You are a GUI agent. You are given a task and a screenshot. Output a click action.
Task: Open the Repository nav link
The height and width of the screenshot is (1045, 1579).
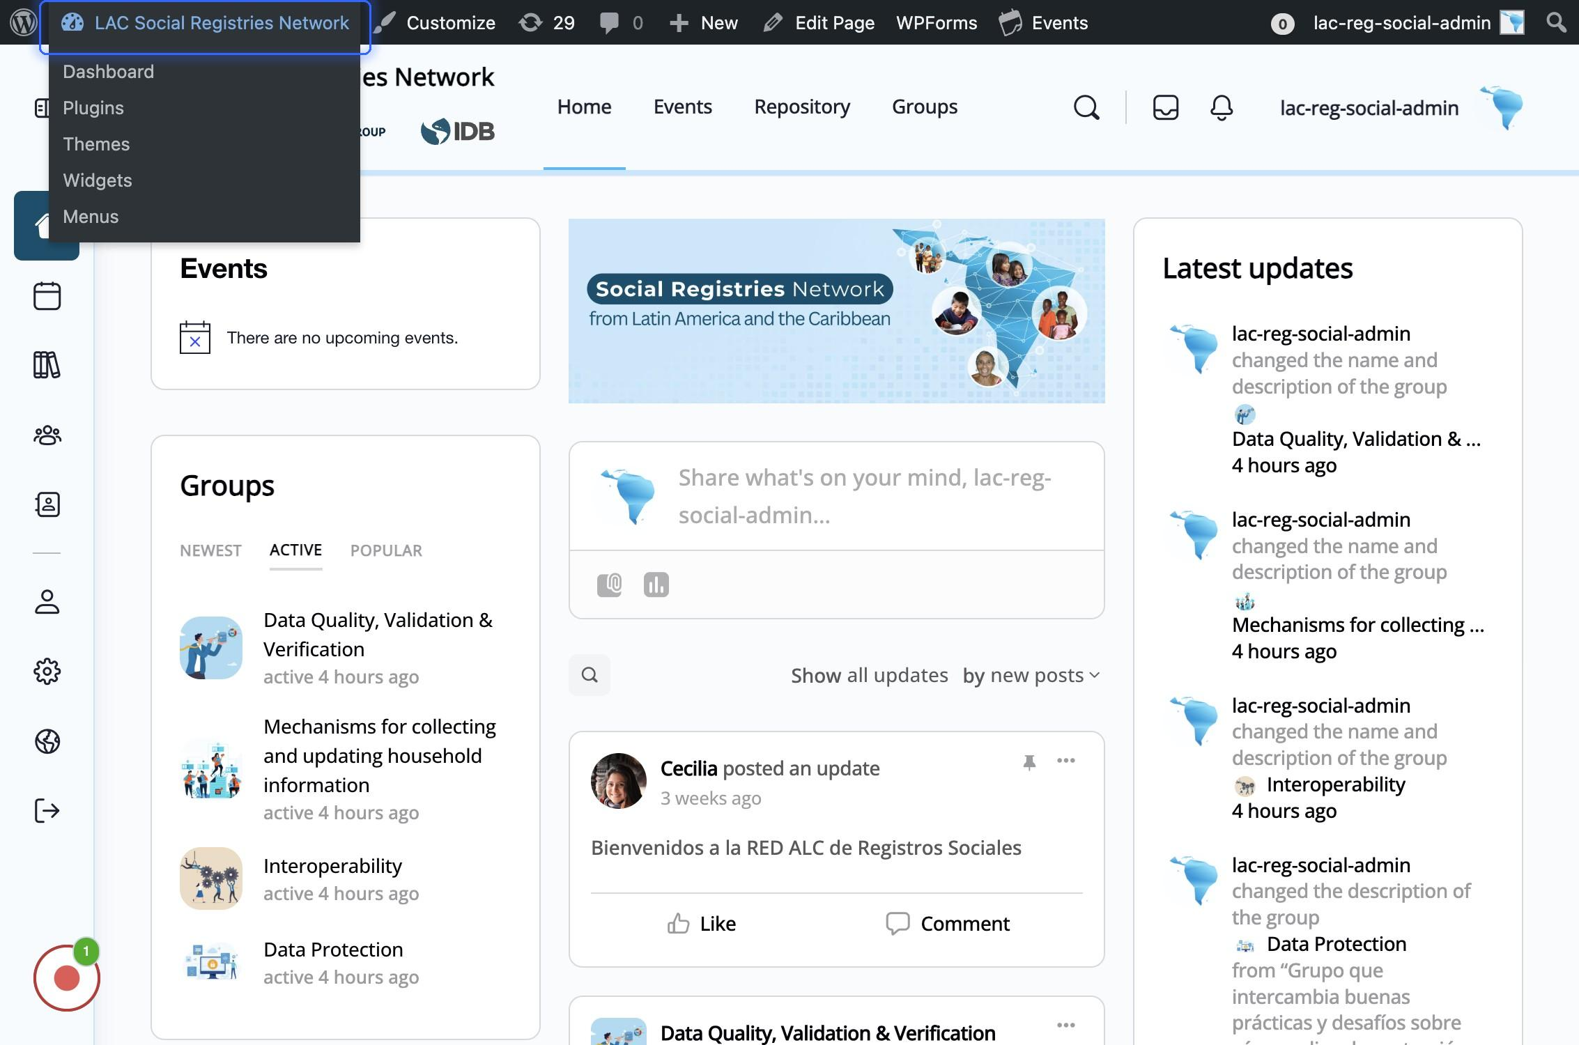(x=801, y=107)
